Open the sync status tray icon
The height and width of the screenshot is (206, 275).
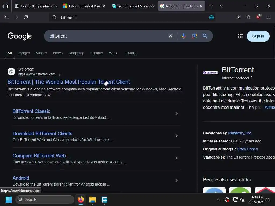[227, 200]
